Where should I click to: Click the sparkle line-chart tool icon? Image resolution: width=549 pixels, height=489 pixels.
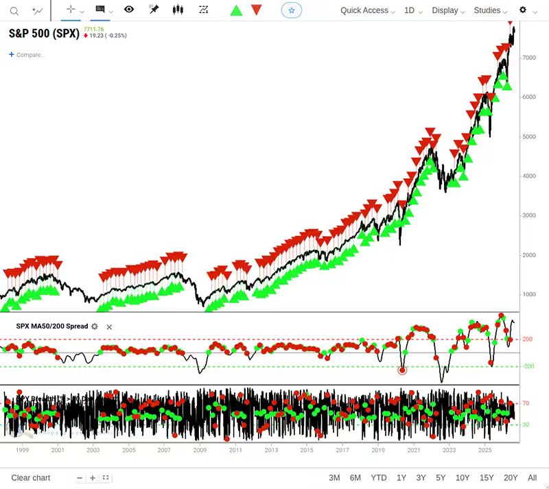pyautogui.click(x=37, y=11)
